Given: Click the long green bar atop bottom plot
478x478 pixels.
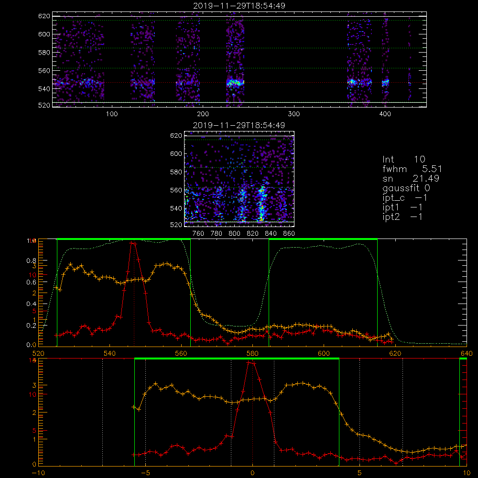Looking at the screenshot, I should pos(237,359).
